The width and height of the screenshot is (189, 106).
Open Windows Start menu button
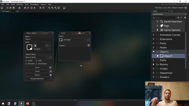tap(3, 103)
